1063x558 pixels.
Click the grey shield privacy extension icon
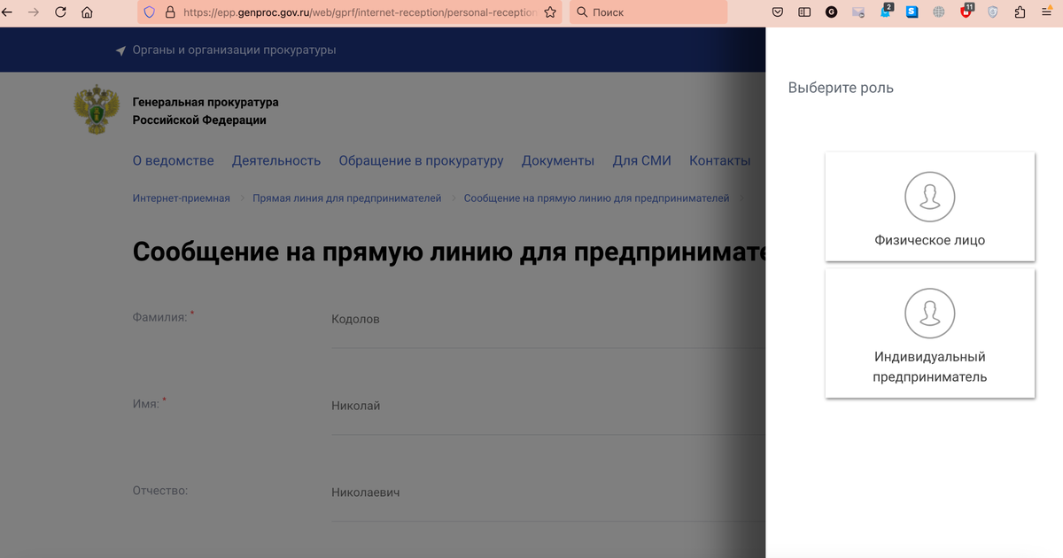993,12
